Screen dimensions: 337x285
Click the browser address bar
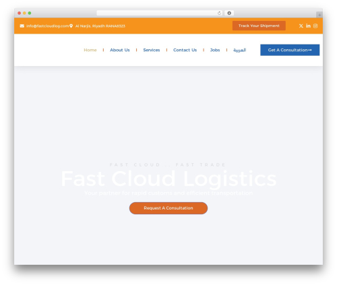(159, 13)
